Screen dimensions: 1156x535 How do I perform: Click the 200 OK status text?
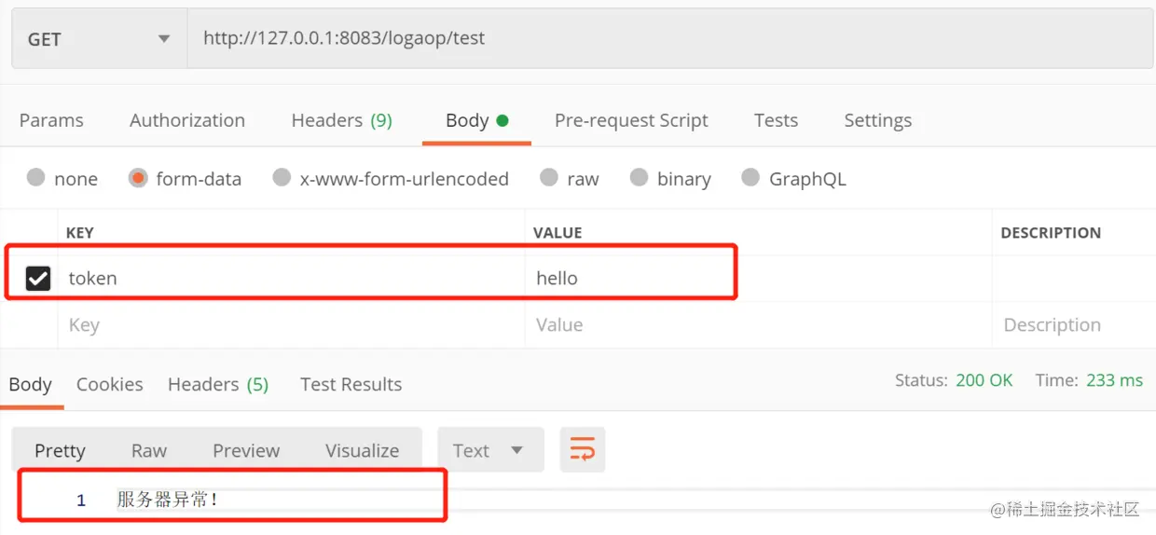tap(984, 380)
